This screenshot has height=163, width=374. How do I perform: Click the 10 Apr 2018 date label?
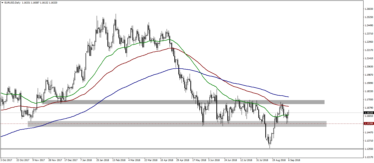167,160
